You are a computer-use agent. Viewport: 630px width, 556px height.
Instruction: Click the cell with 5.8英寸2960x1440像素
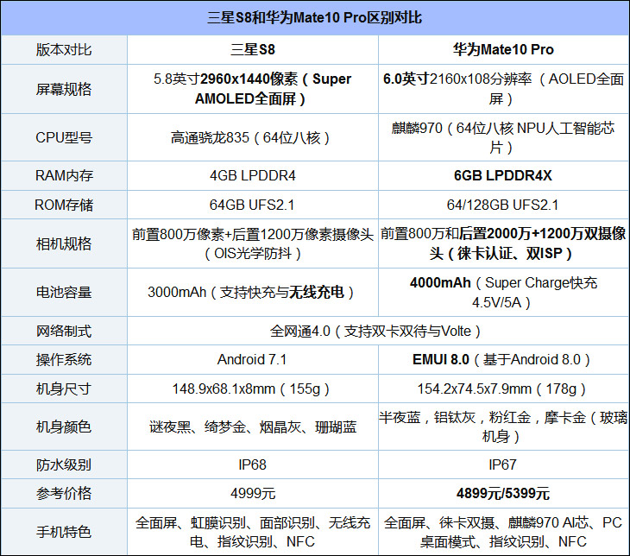253,89
